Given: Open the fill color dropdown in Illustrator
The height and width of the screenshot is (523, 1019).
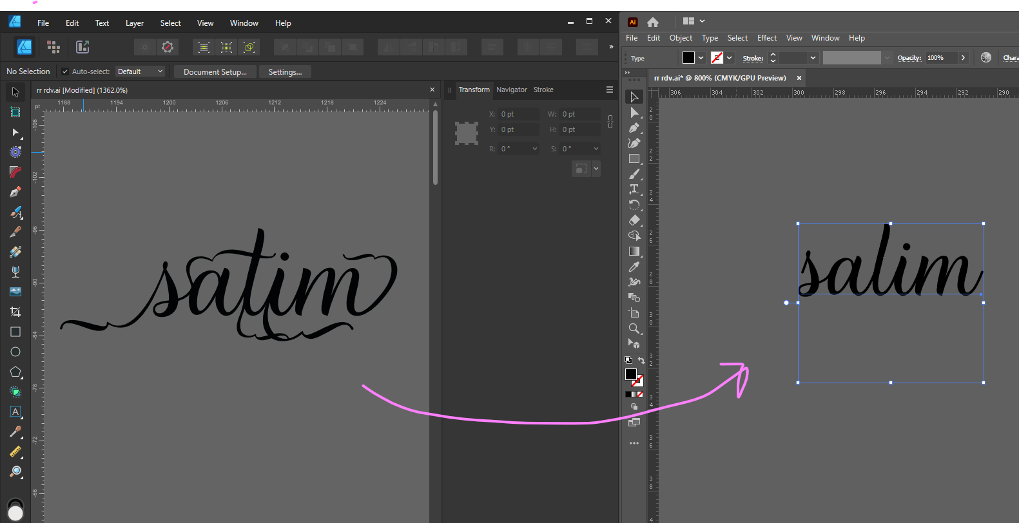Looking at the screenshot, I should pyautogui.click(x=701, y=58).
